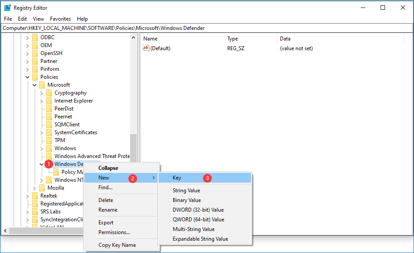Click the Windows NT folder icon
Image resolution: width=414 pixels, height=253 pixels.
pos(49,180)
